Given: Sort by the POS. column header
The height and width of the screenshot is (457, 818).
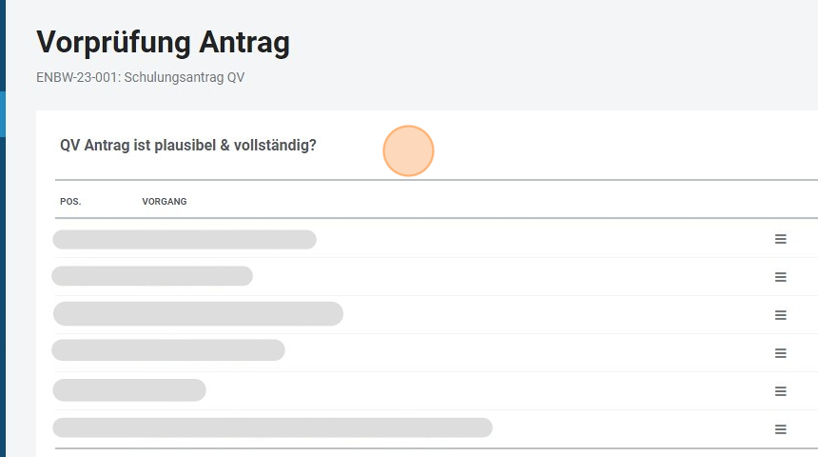Looking at the screenshot, I should point(70,202).
